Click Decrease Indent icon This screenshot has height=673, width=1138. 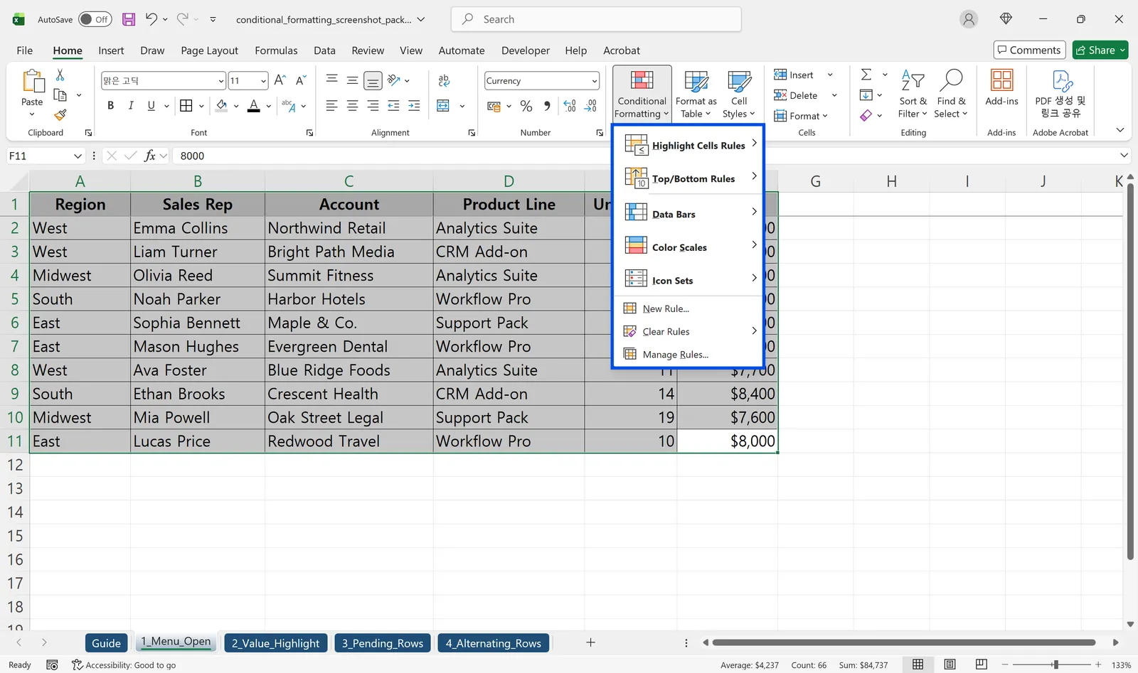click(393, 106)
